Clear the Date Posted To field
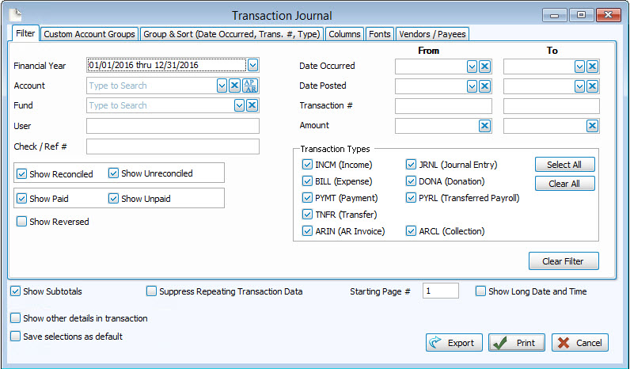630x369 pixels. tap(592, 86)
